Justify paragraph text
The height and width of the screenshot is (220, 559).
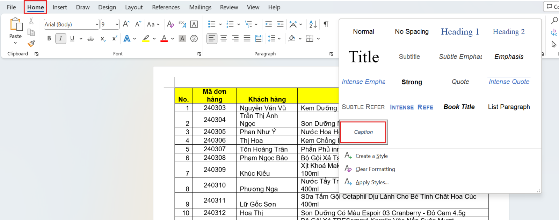click(x=247, y=39)
